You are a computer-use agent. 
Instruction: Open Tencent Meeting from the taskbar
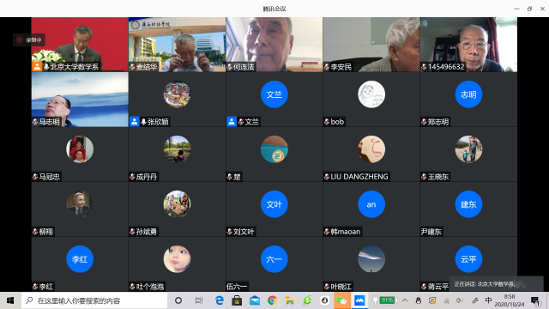[359, 300]
